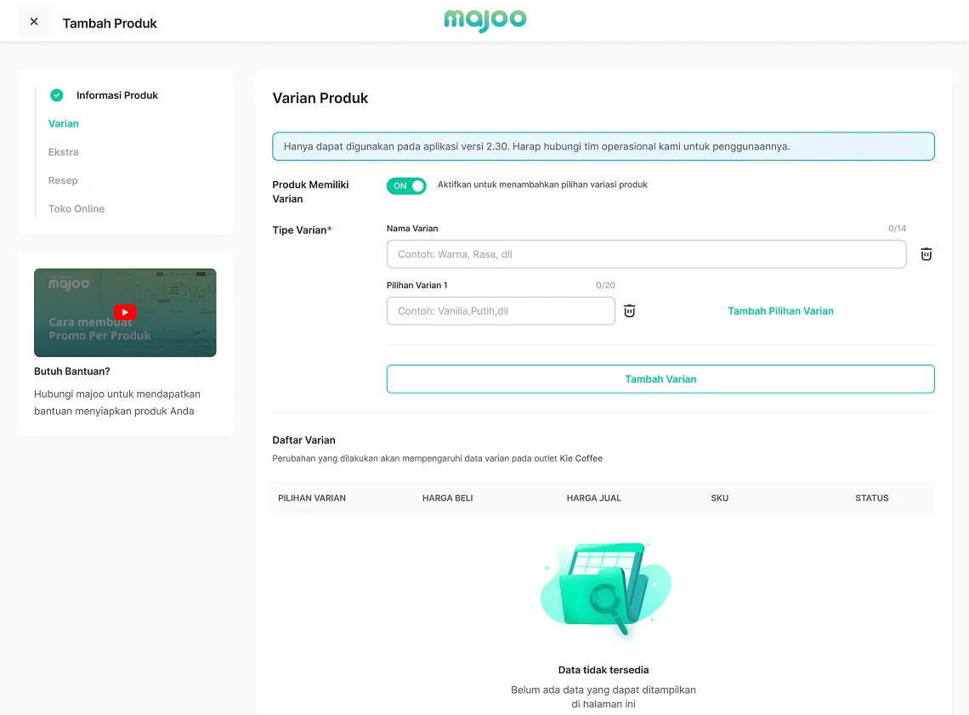Play the YouTube tutorial video
Image resolution: width=969 pixels, height=715 pixels.
coord(125,312)
